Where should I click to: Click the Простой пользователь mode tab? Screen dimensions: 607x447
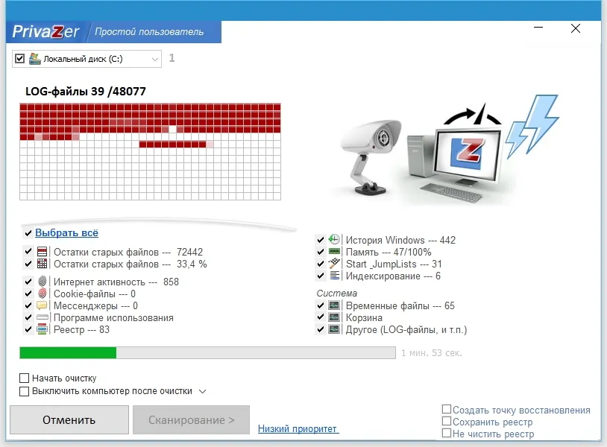(149, 32)
